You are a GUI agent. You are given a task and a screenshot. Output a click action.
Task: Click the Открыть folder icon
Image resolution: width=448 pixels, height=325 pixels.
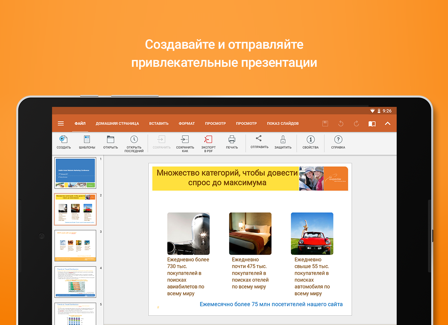[x=111, y=139]
